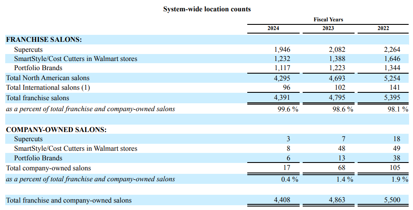This screenshot has width=413, height=210.
Task: Click the 2023 column header
Action: click(328, 28)
